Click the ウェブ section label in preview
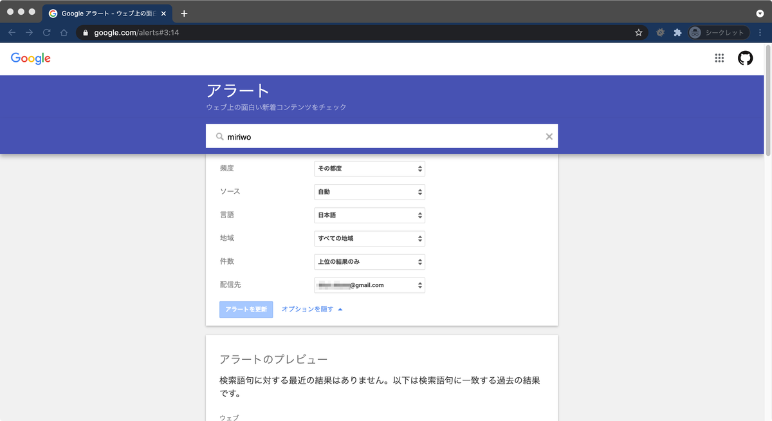Viewport: 772px width, 421px height. 229,417
